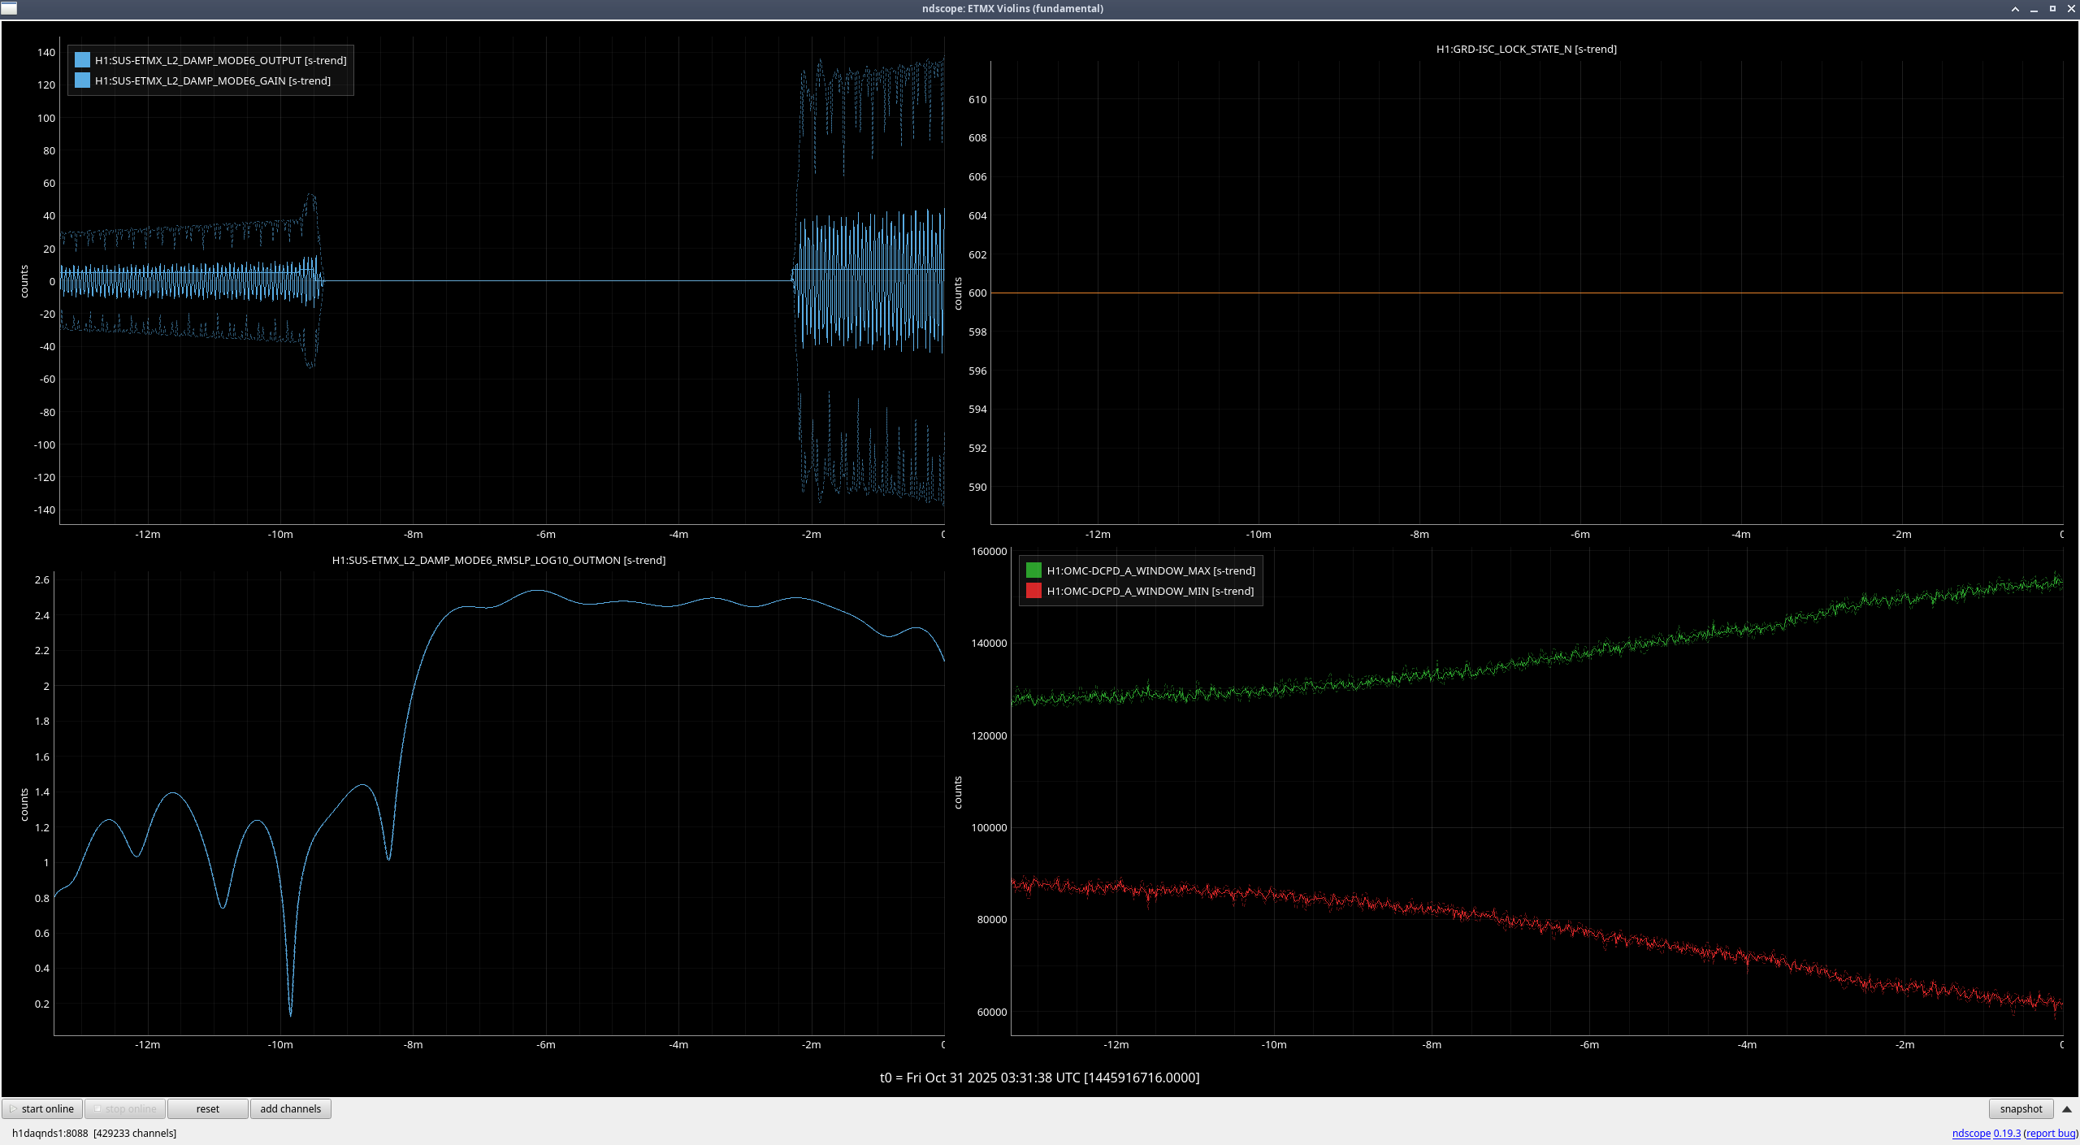The width and height of the screenshot is (2080, 1145).
Task: Maximize the ndscope window
Action: 2052,9
